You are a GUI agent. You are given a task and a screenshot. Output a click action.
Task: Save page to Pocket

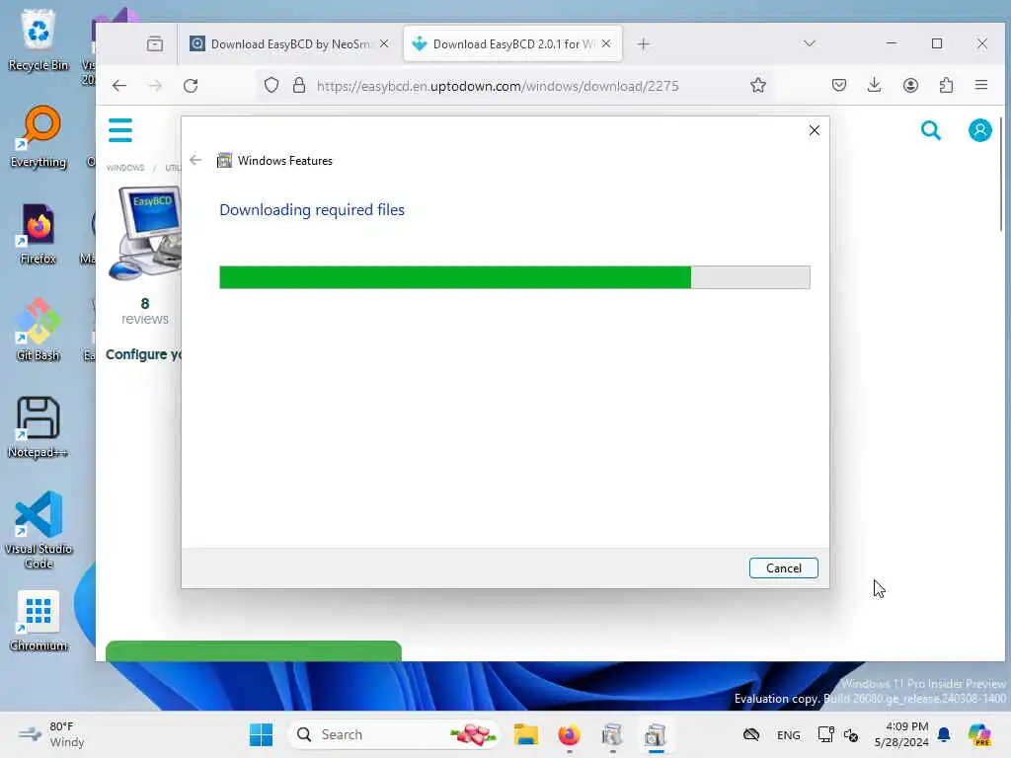coord(839,85)
